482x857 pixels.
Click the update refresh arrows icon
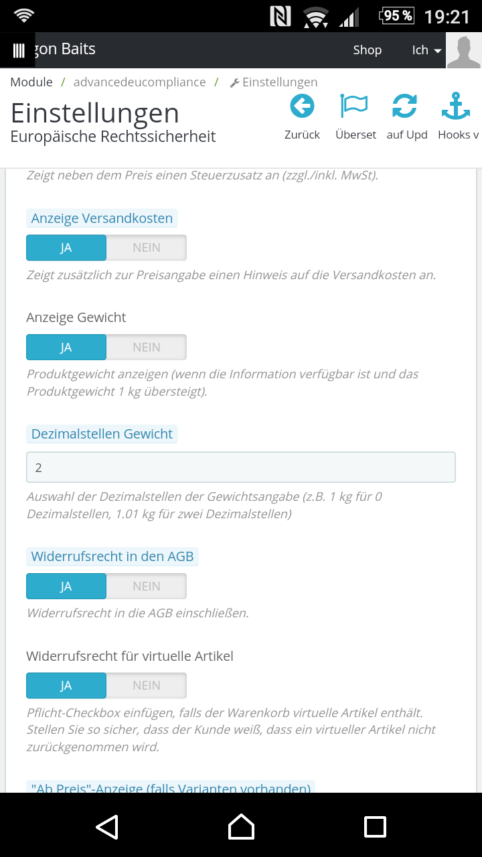(x=404, y=106)
